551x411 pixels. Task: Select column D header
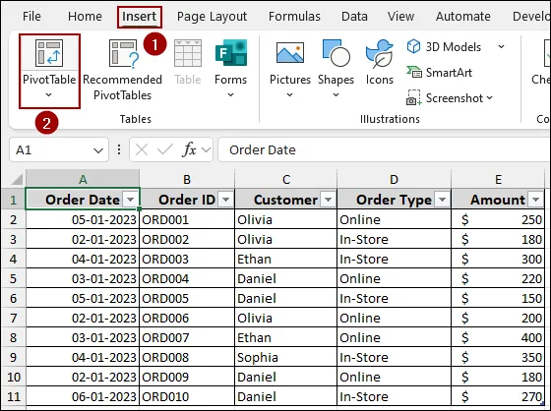click(x=394, y=179)
